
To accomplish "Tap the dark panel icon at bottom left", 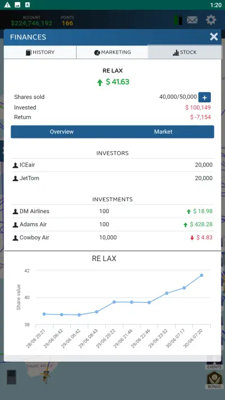I will [x=11, y=377].
